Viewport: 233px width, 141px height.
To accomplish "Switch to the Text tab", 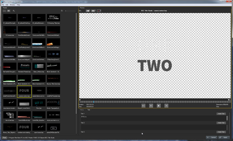I will pos(89,110).
